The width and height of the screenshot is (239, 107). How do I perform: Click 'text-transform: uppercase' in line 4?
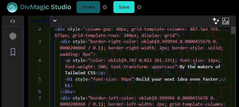click(x=143, y=67)
